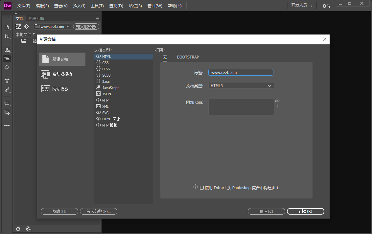Image resolution: width=372 pixels, height=234 pixels.
Task: Select the 文件 panel tab
Action: (19, 18)
